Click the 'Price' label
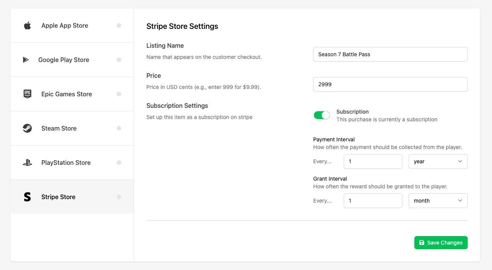The image size is (492, 270). click(154, 75)
